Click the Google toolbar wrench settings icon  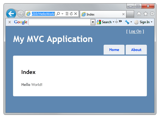[x=127, y=22]
